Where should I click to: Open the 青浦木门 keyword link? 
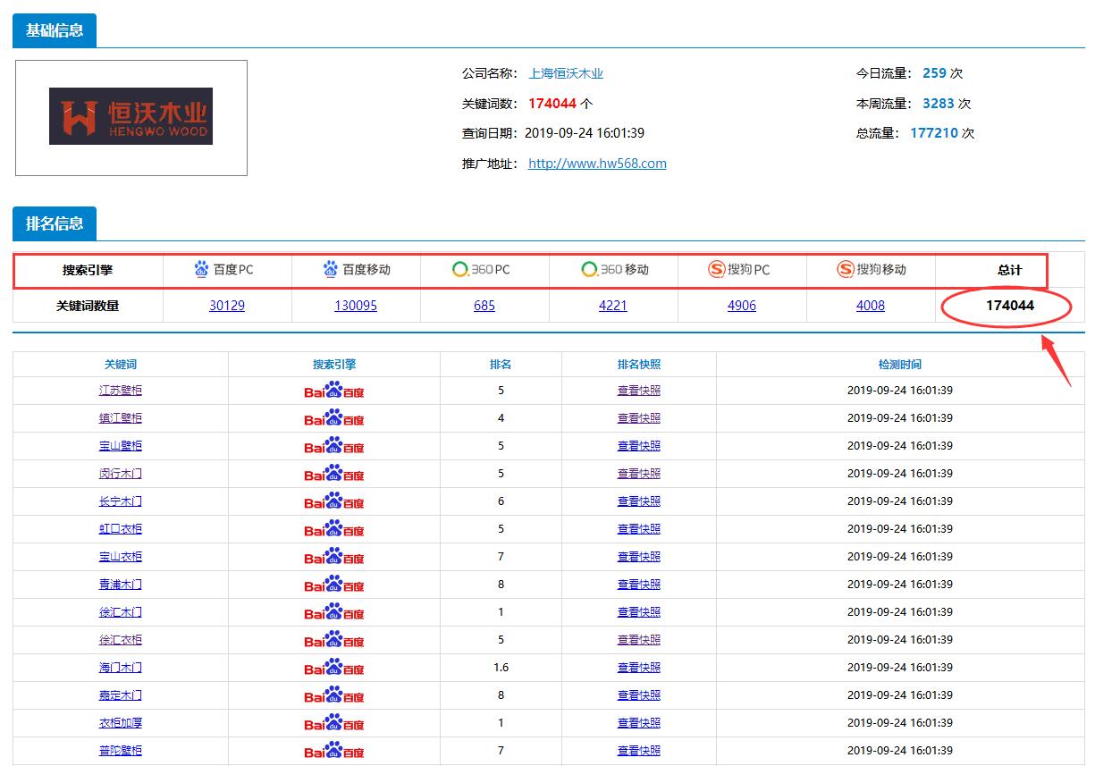tap(121, 585)
